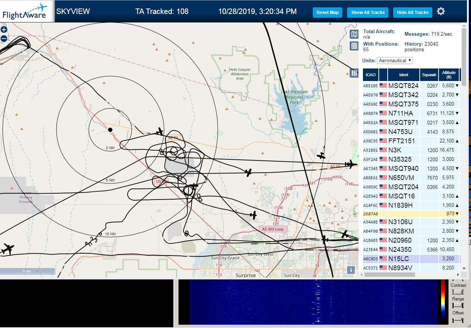The image size is (471, 328).
Task: Select the MSQT342 aircraft row
Action: pyautogui.click(x=411, y=95)
